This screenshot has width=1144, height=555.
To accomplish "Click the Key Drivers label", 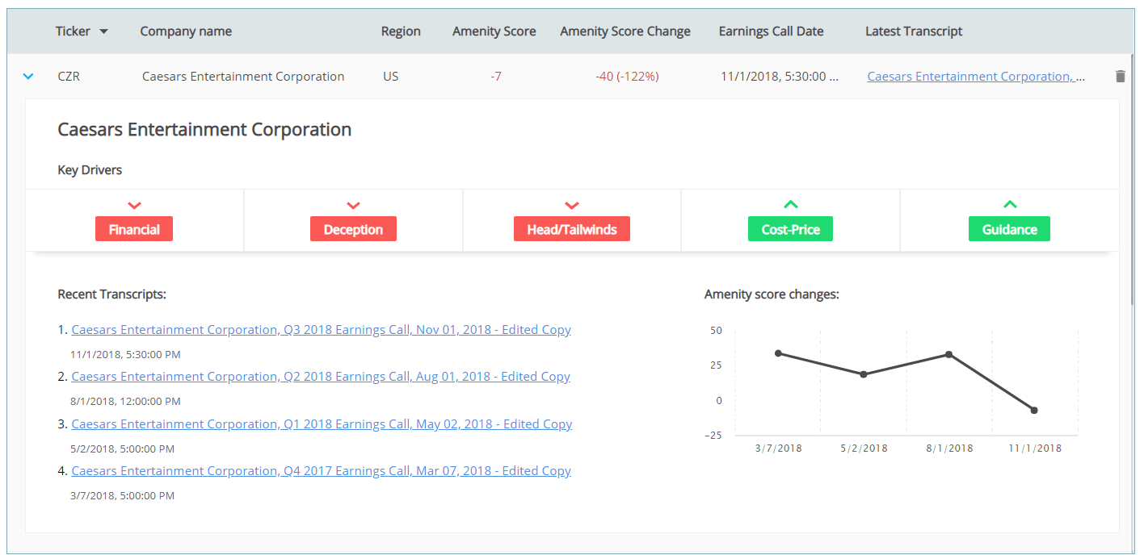I will (90, 170).
